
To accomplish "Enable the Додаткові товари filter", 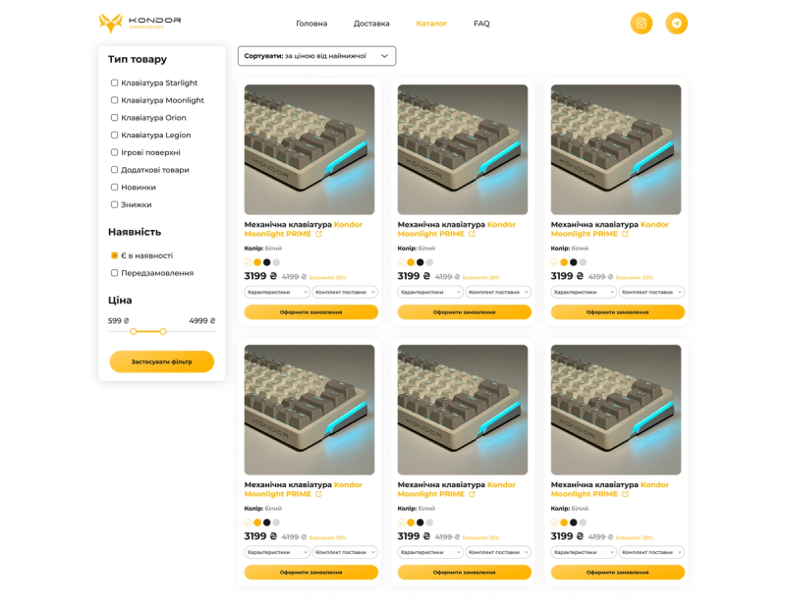I will coord(114,169).
